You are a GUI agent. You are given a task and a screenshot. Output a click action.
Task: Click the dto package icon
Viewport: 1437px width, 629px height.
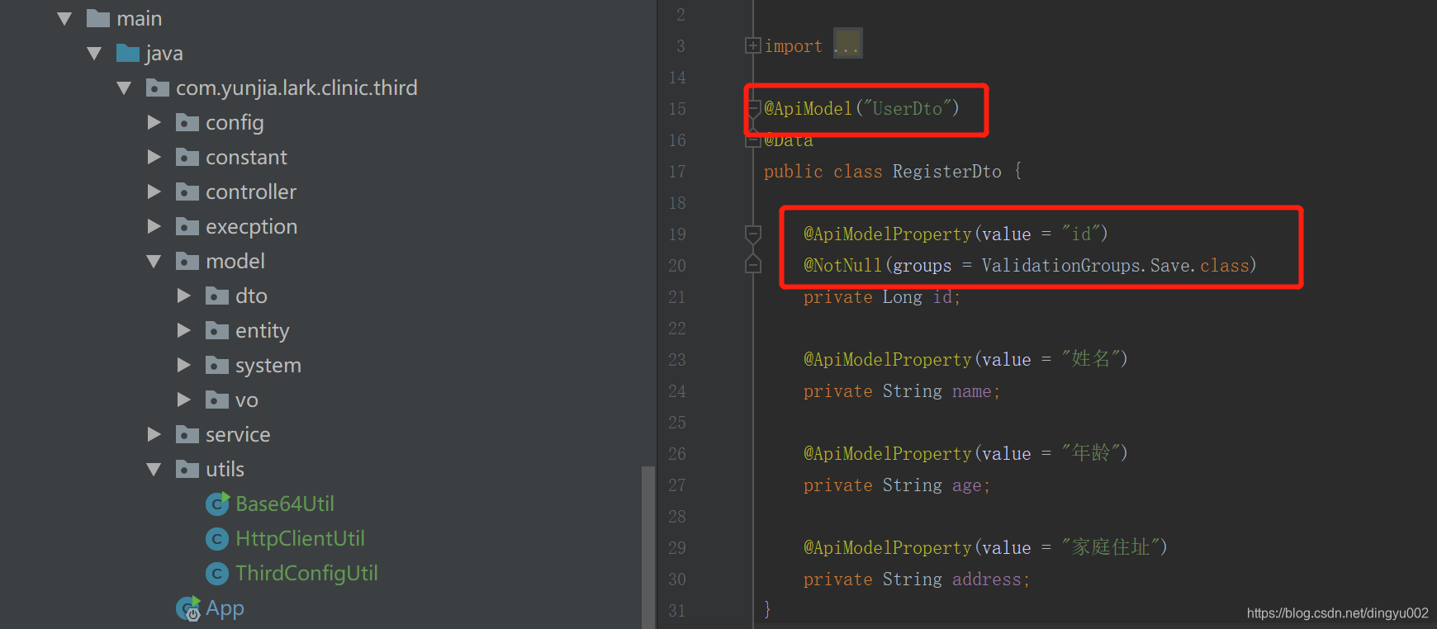[x=217, y=296]
